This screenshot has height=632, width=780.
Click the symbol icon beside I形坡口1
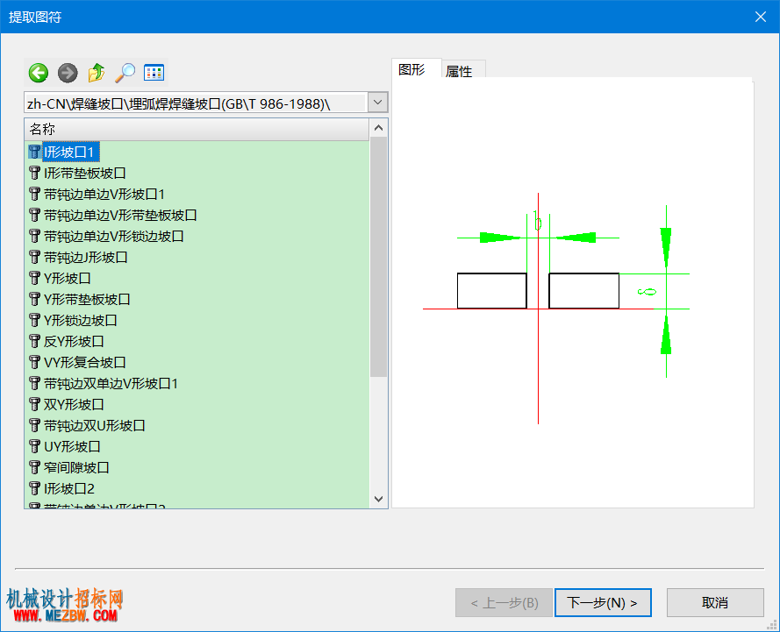[x=34, y=152]
